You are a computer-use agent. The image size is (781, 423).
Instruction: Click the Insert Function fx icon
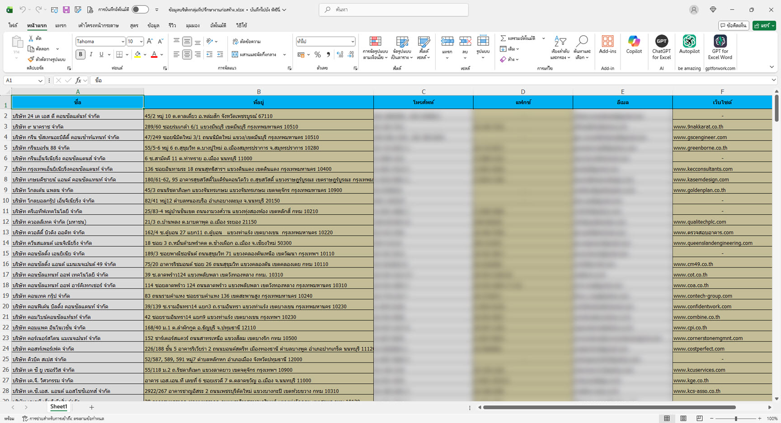[x=79, y=80]
